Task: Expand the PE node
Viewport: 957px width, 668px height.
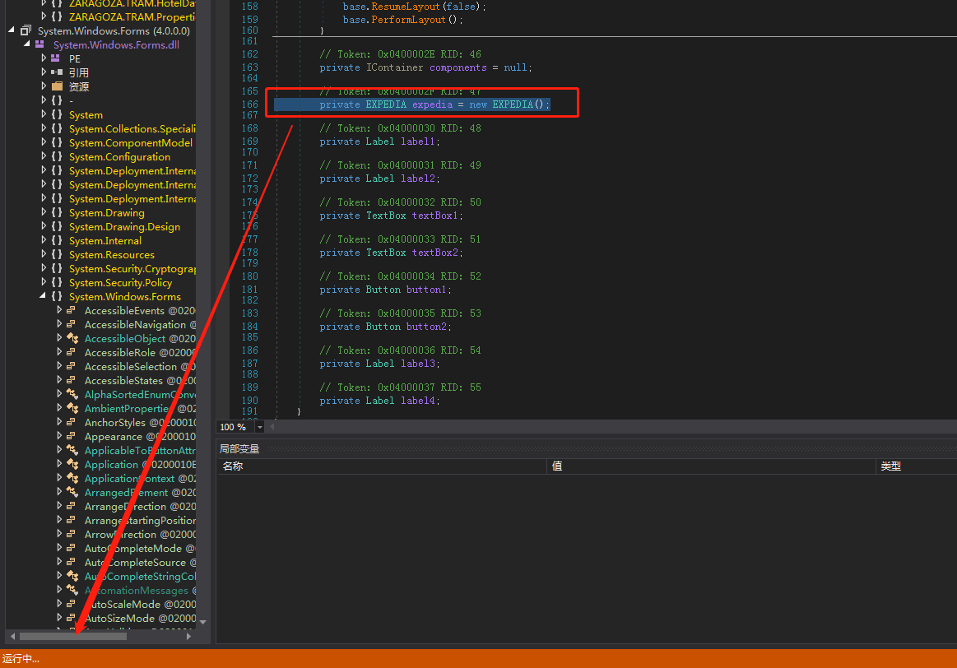Action: pos(44,58)
